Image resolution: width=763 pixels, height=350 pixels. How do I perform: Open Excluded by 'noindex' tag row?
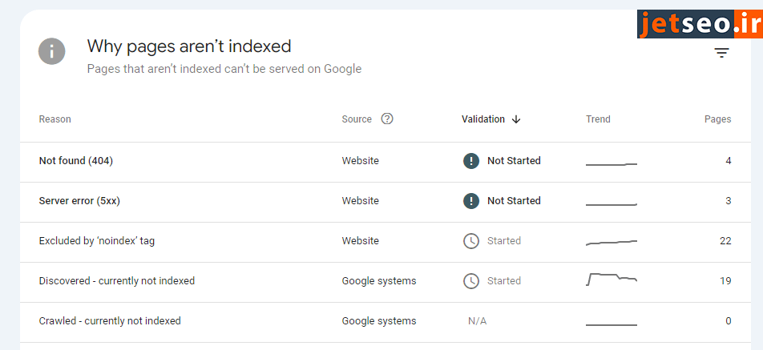click(97, 241)
